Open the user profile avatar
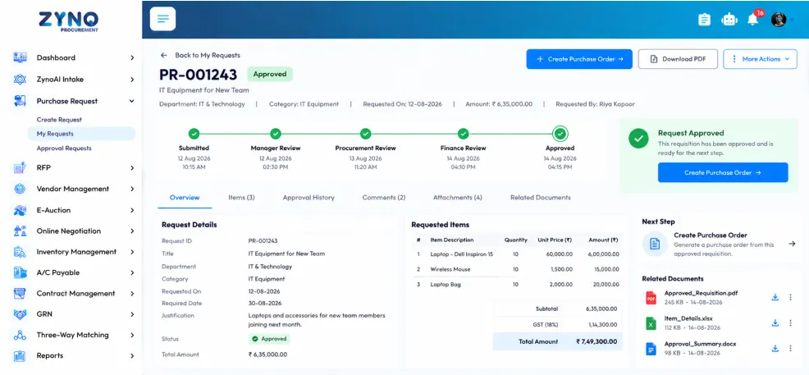809x375 pixels. pos(779,20)
